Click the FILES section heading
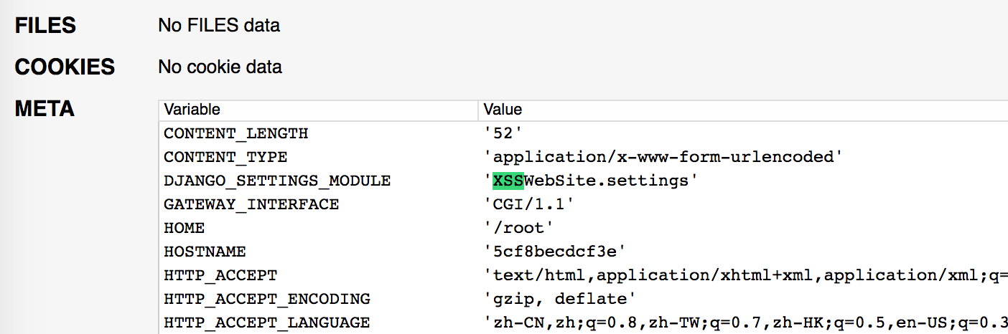Screen dimensions: 1008x334 [x=45, y=26]
